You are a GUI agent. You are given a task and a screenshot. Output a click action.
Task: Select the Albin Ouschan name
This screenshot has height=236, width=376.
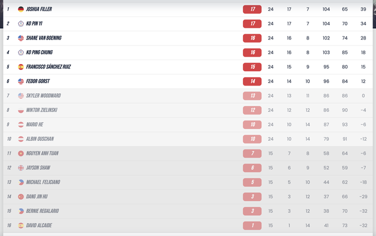pos(40,139)
